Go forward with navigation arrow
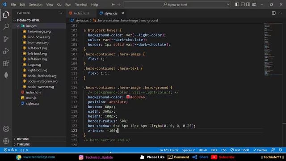This screenshot has height=161, width=286. (x=119, y=4)
